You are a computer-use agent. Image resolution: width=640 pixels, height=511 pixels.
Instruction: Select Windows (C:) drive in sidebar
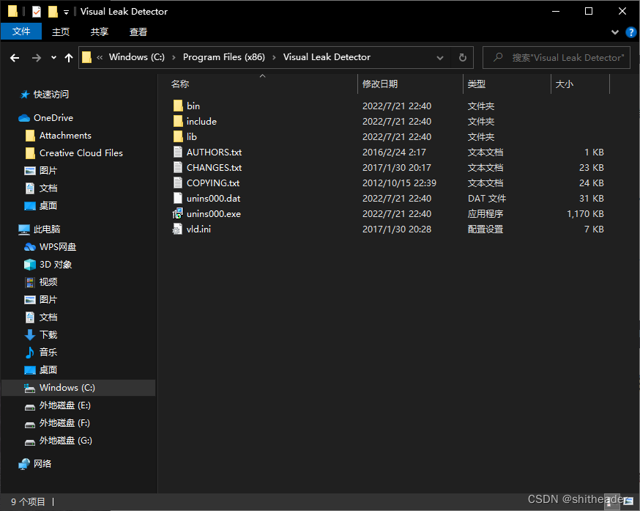78,388
